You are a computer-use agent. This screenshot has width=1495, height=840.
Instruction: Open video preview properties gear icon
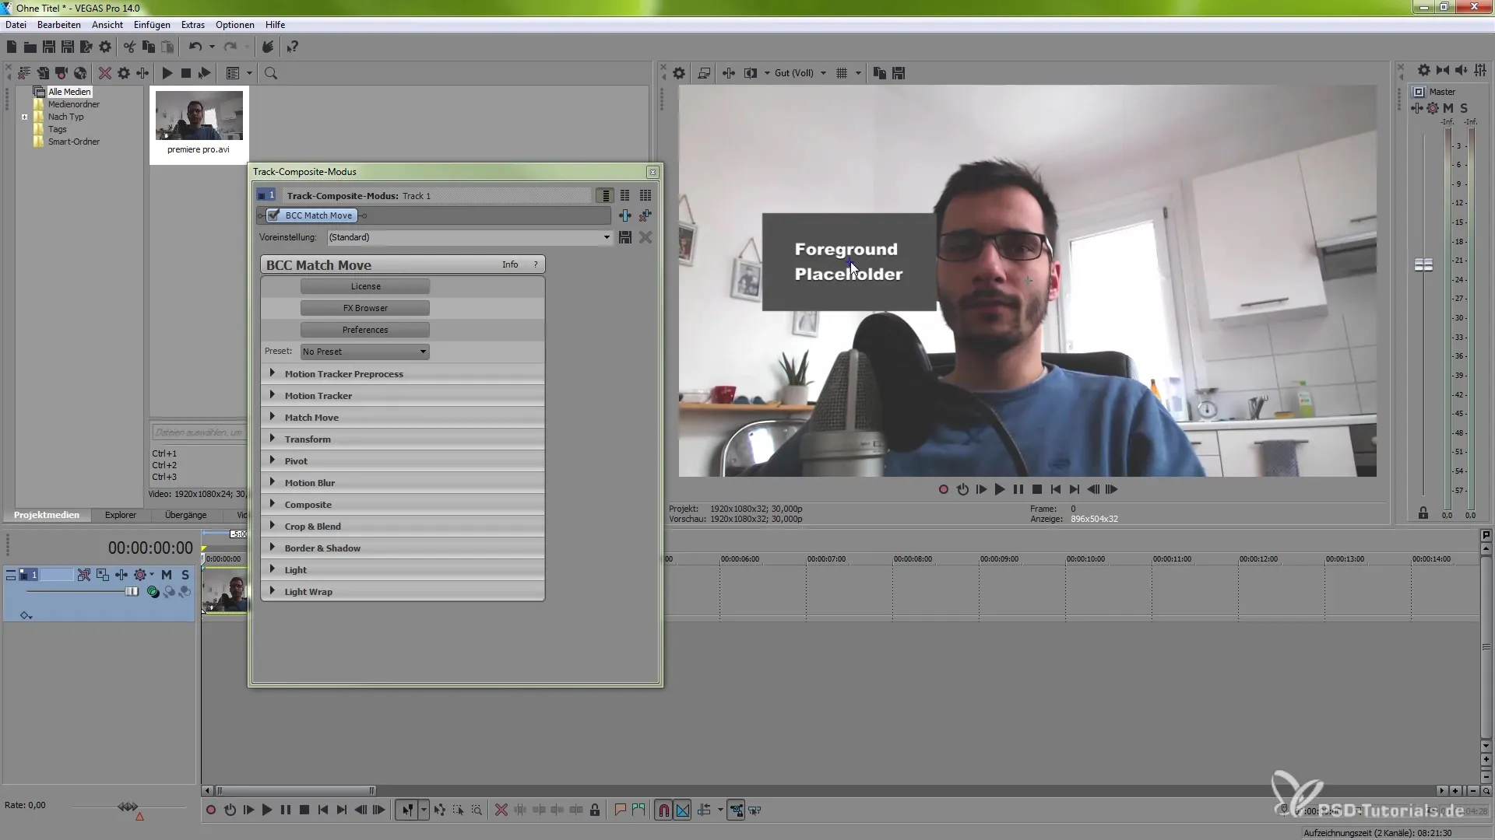click(679, 73)
